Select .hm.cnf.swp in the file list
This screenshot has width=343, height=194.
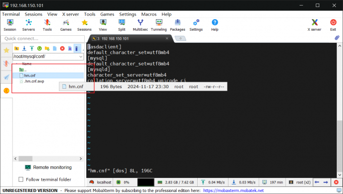[x=32, y=81]
